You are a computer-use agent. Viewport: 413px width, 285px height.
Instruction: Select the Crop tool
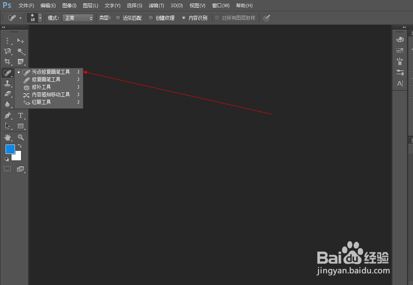click(x=8, y=62)
